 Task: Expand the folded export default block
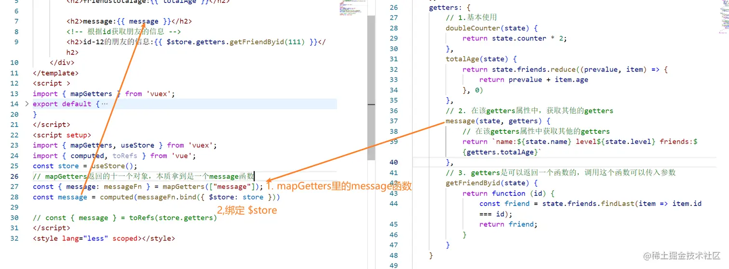tap(27, 104)
